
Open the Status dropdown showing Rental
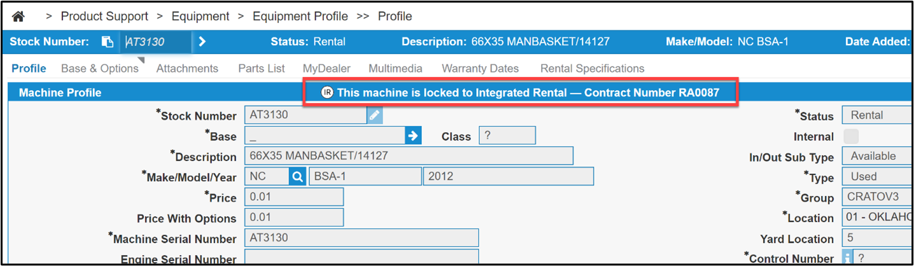(878, 115)
